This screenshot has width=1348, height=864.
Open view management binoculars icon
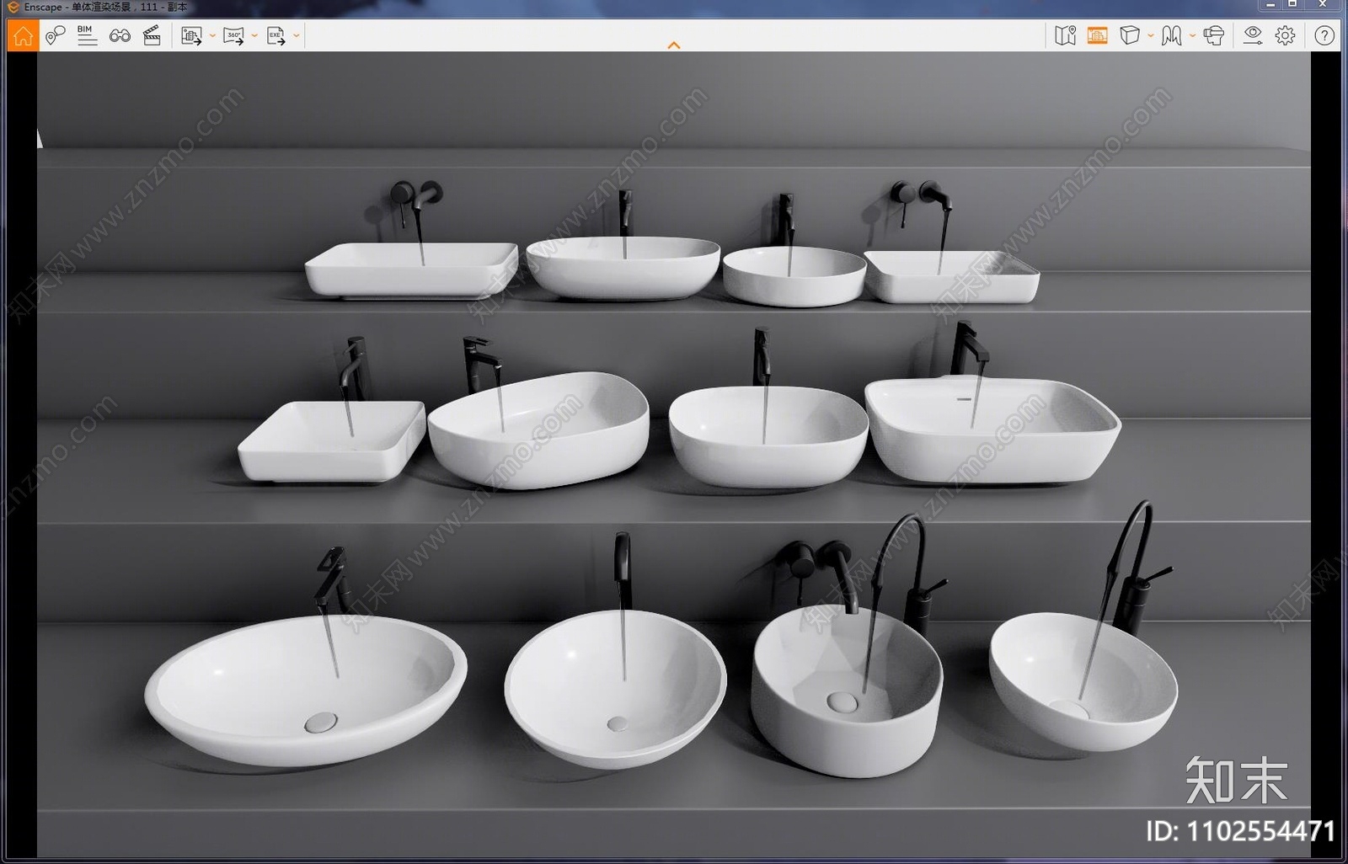120,35
